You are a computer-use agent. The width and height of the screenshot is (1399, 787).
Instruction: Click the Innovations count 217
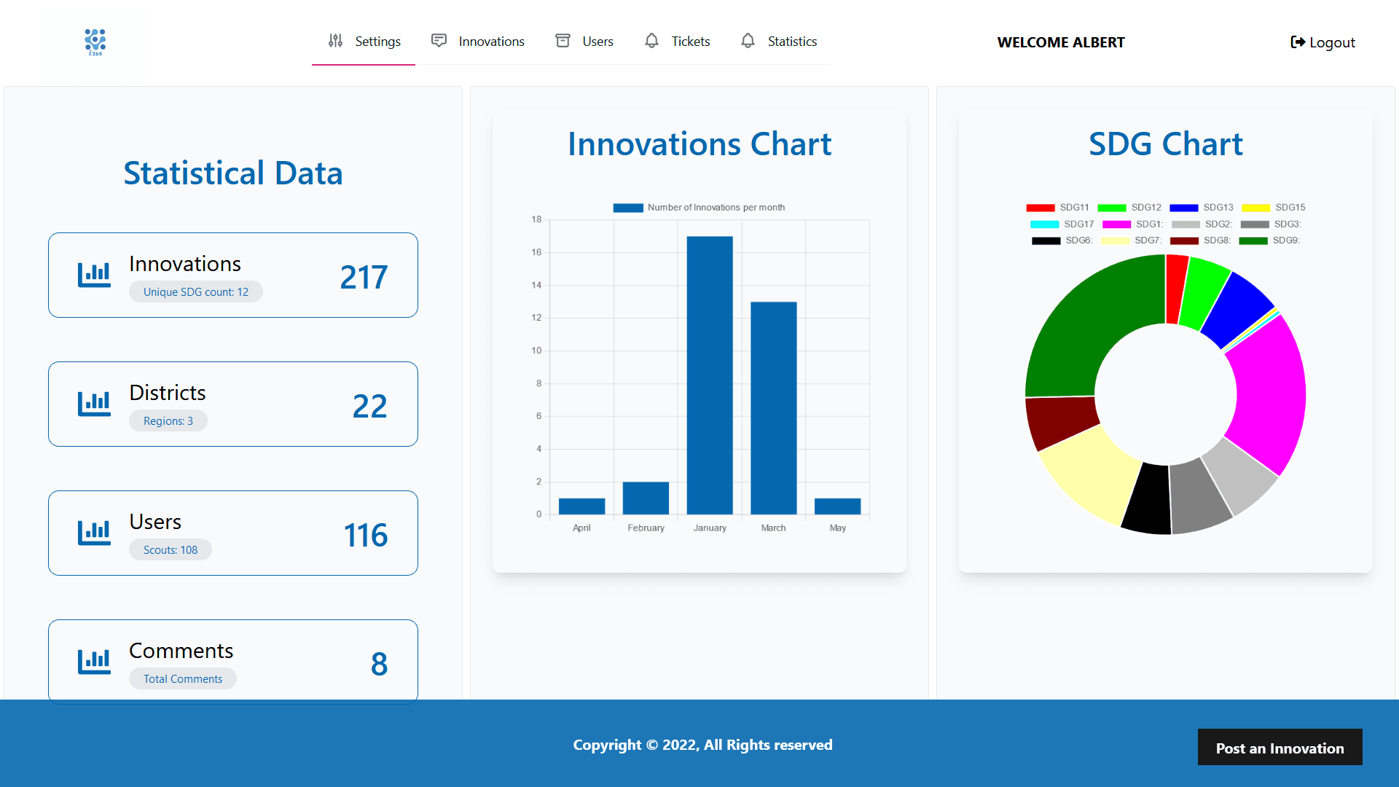click(364, 277)
